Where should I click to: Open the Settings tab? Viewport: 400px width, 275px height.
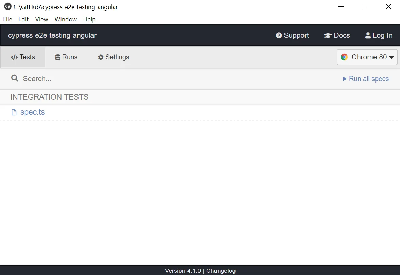tap(114, 57)
